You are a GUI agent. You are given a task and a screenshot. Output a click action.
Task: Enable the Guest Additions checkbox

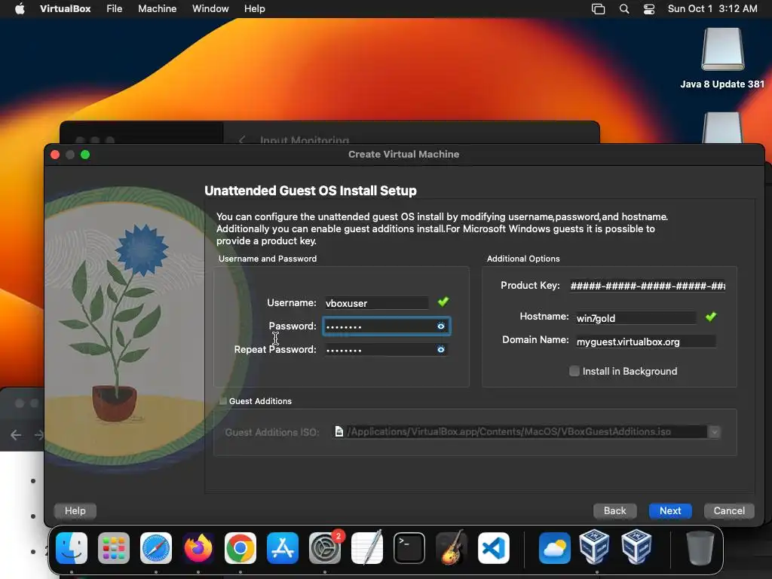tap(223, 401)
